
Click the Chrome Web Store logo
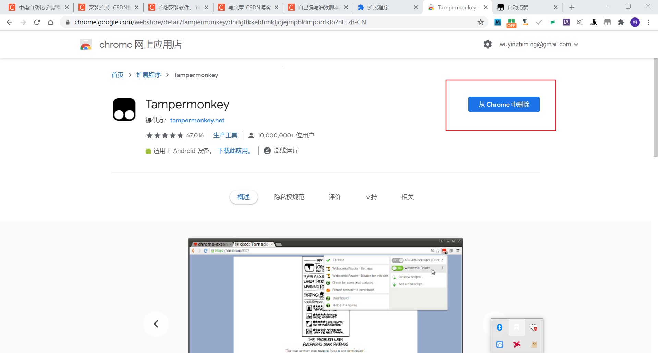point(85,45)
